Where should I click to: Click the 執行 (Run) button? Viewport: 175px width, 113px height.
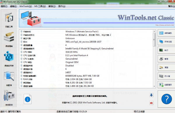tap(166, 50)
